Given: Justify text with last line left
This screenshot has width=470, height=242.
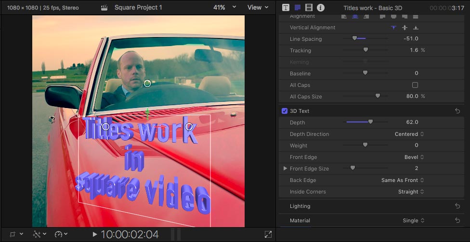Looking at the screenshot, I should point(382,16).
